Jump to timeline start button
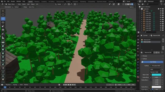Image resolution: width=165 pixels, height=92 pixels. (x=64, y=85)
